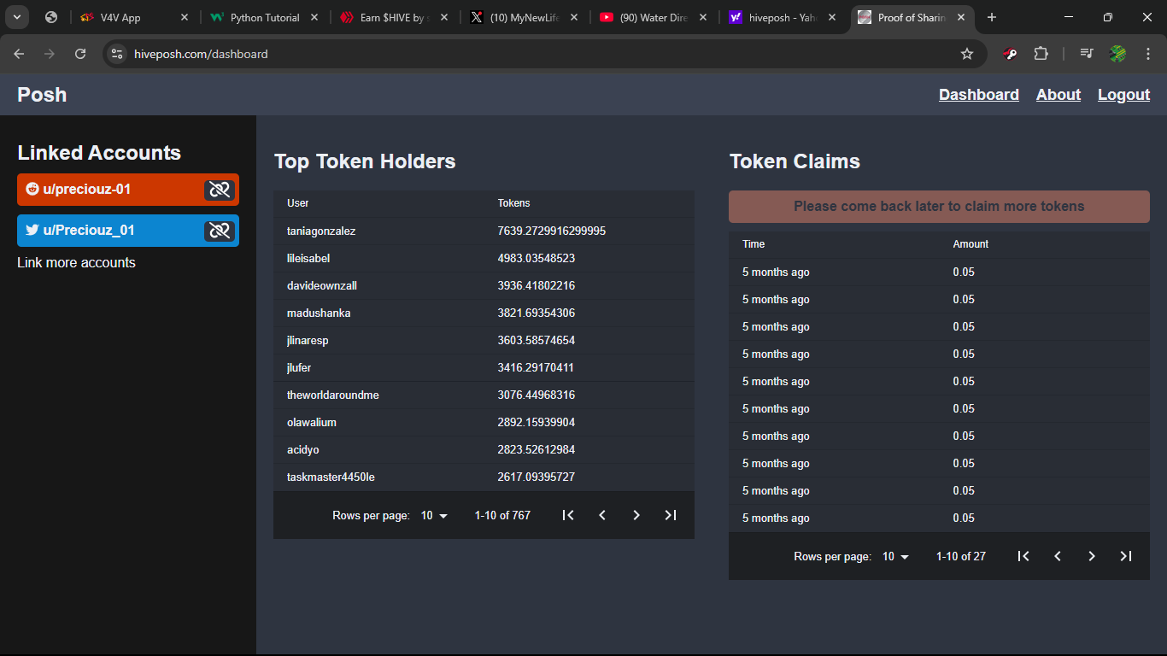
Task: Select user acidyo in holders table
Action: tap(303, 450)
